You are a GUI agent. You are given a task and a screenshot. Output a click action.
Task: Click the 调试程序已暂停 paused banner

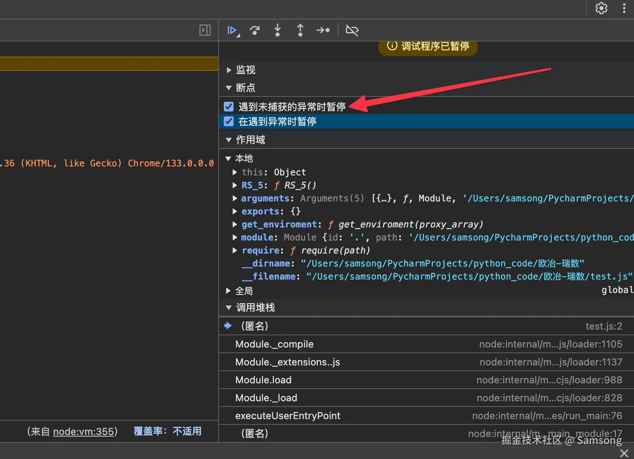tap(428, 46)
